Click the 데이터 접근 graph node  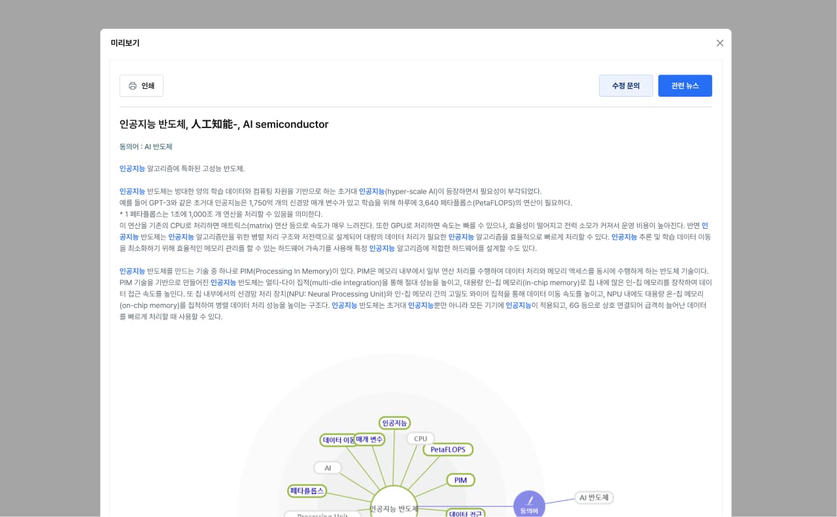tap(466, 513)
